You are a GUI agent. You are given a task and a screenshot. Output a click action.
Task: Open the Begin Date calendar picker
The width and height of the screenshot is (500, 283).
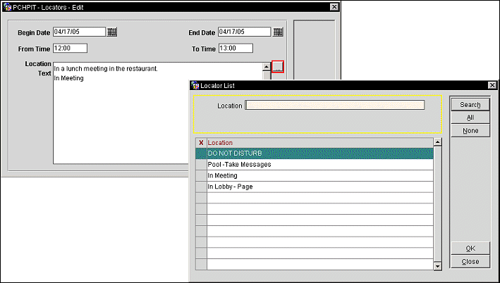(x=112, y=32)
